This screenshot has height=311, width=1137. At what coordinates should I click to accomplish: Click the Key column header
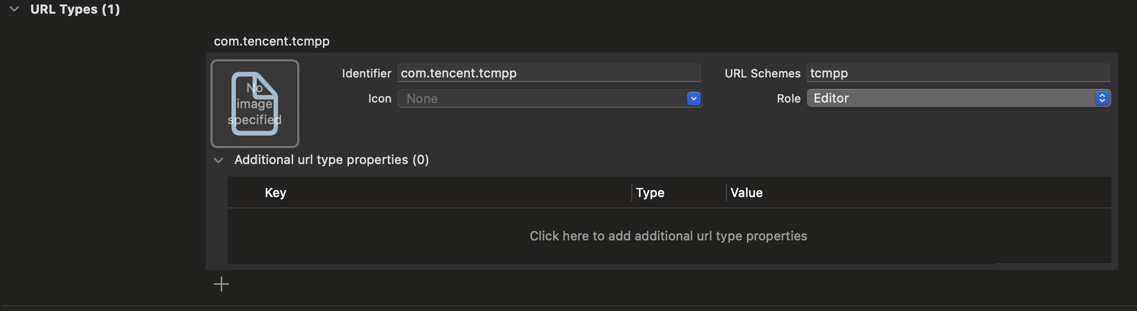pos(275,193)
